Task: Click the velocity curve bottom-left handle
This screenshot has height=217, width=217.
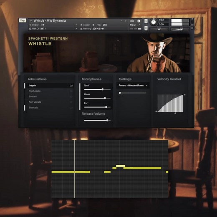Action: 156,111
